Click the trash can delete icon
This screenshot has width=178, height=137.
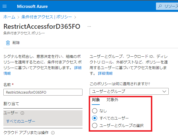8,43
